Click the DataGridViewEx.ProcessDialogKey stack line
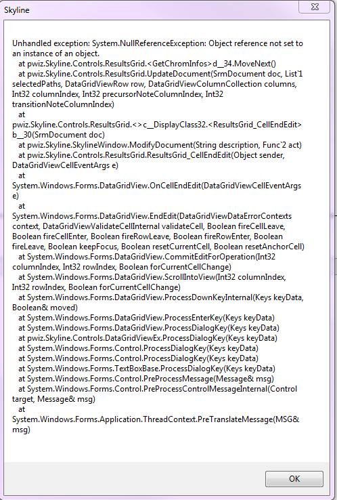This screenshot has width=337, height=500. click(x=148, y=338)
